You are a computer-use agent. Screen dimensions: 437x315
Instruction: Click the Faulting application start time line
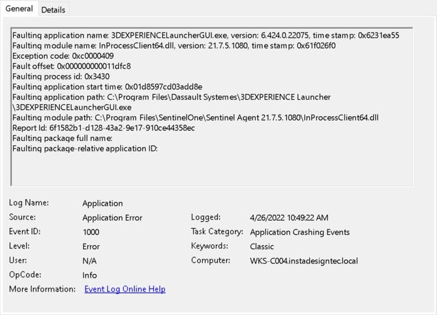pos(107,87)
